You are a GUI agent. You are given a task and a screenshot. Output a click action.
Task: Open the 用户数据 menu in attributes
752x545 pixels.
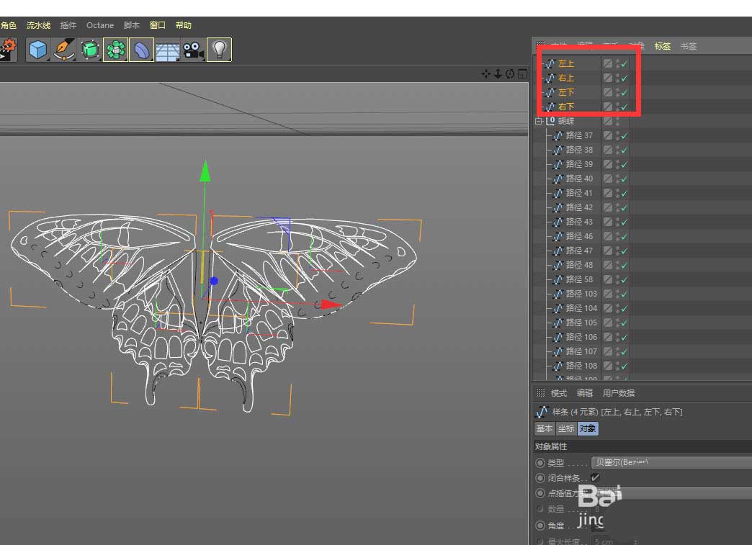(618, 393)
